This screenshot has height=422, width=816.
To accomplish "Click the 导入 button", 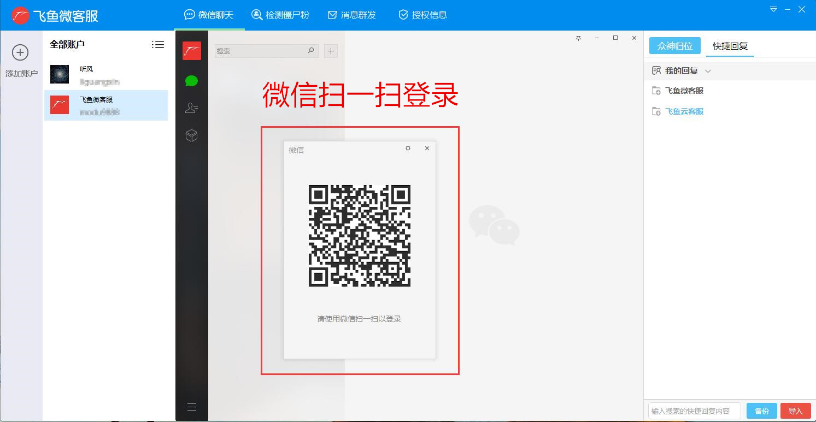I will (796, 411).
